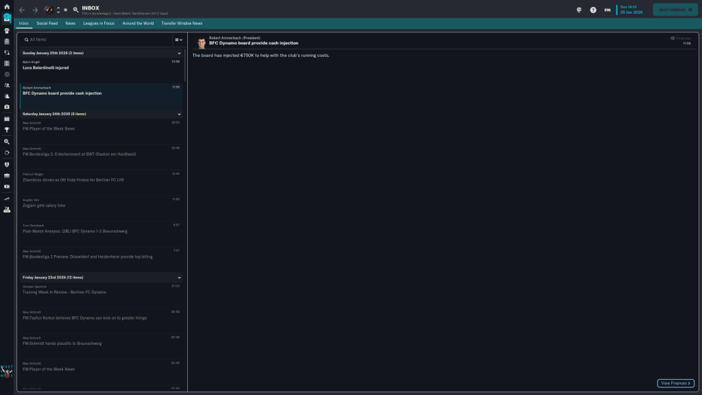Image resolution: width=702 pixels, height=395 pixels.
Task: Open the Transfer Window News tab
Action: coord(182,23)
